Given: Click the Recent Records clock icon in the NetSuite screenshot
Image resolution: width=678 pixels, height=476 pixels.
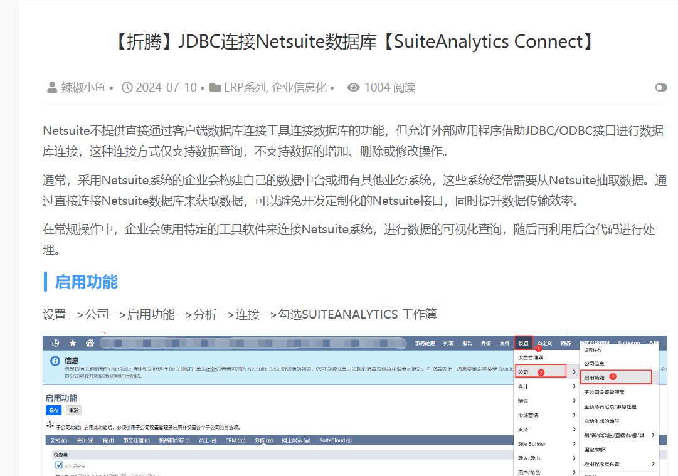Looking at the screenshot, I should point(55,343).
